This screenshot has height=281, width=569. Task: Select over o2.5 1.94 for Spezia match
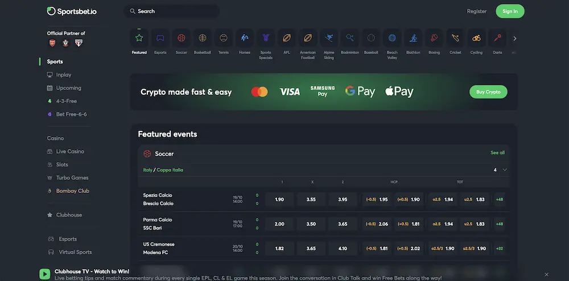443,200
